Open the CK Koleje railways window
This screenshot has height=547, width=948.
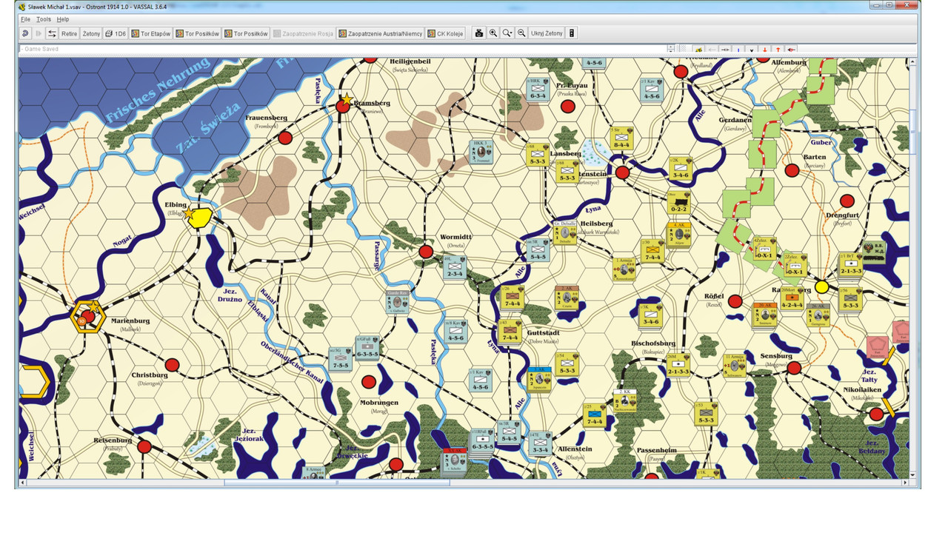pos(445,33)
